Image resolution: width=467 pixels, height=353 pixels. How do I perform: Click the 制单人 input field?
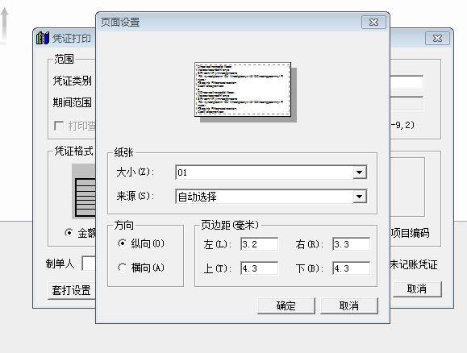(89, 264)
